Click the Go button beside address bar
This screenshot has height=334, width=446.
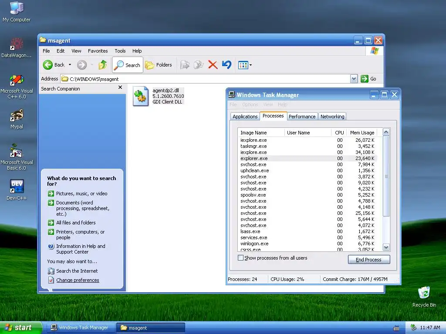[368, 79]
